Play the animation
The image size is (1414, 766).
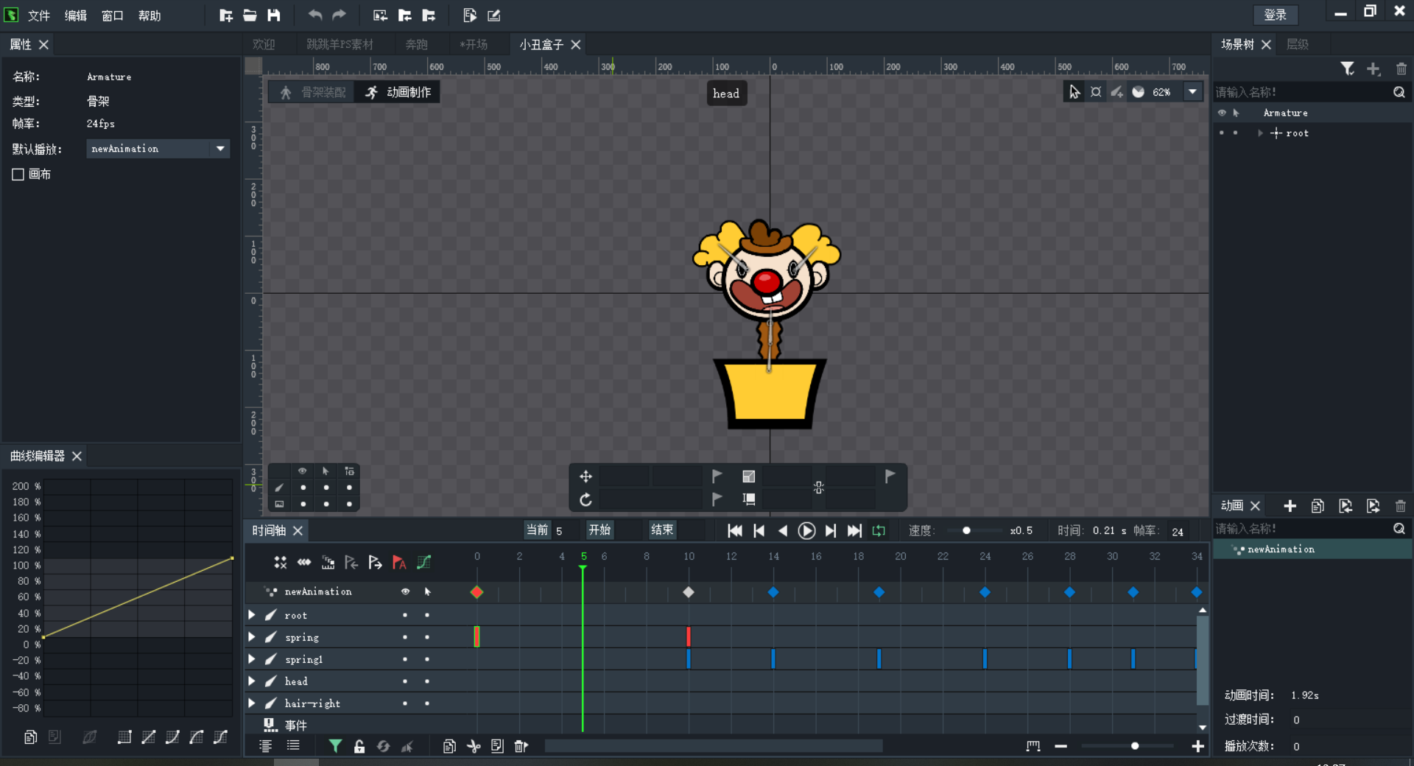pyautogui.click(x=806, y=530)
